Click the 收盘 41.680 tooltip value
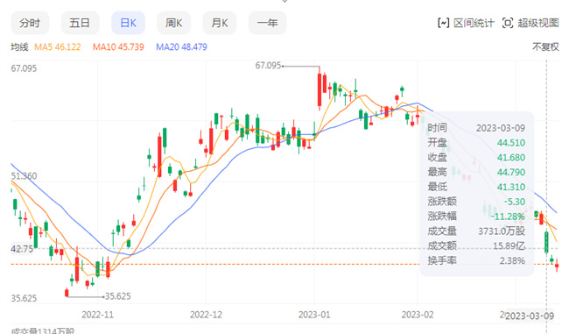Screen dimensions: 569x334 (511, 158)
